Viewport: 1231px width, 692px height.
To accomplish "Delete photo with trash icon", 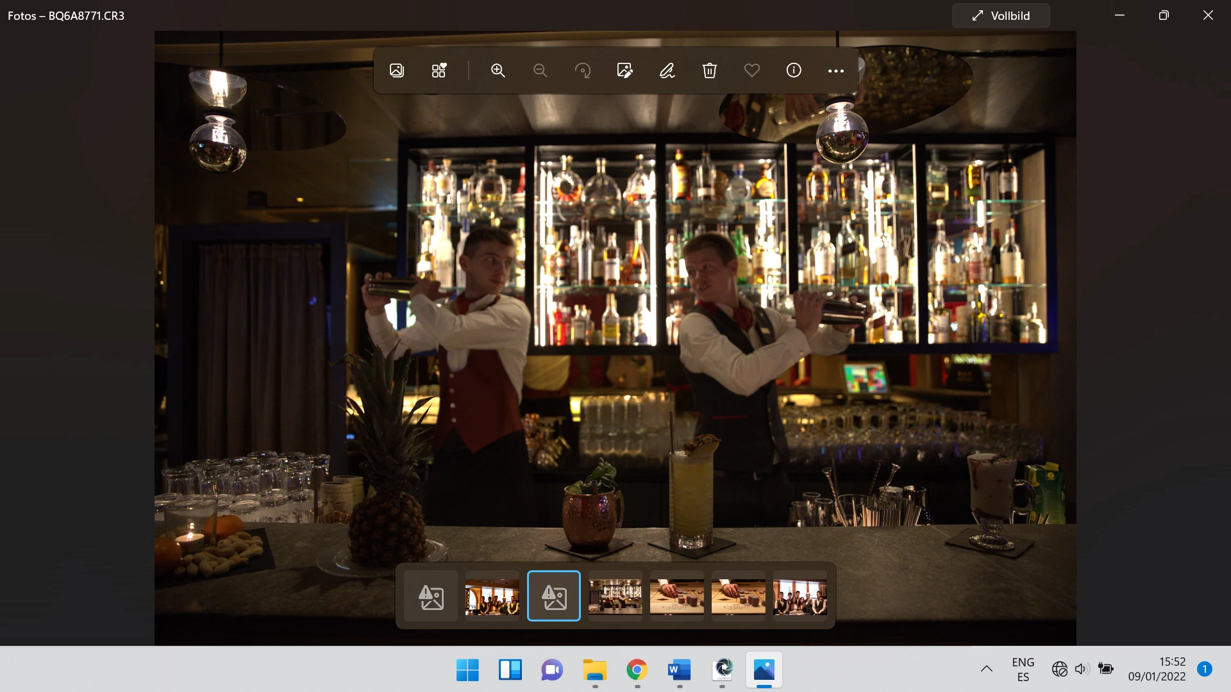I will pos(710,70).
